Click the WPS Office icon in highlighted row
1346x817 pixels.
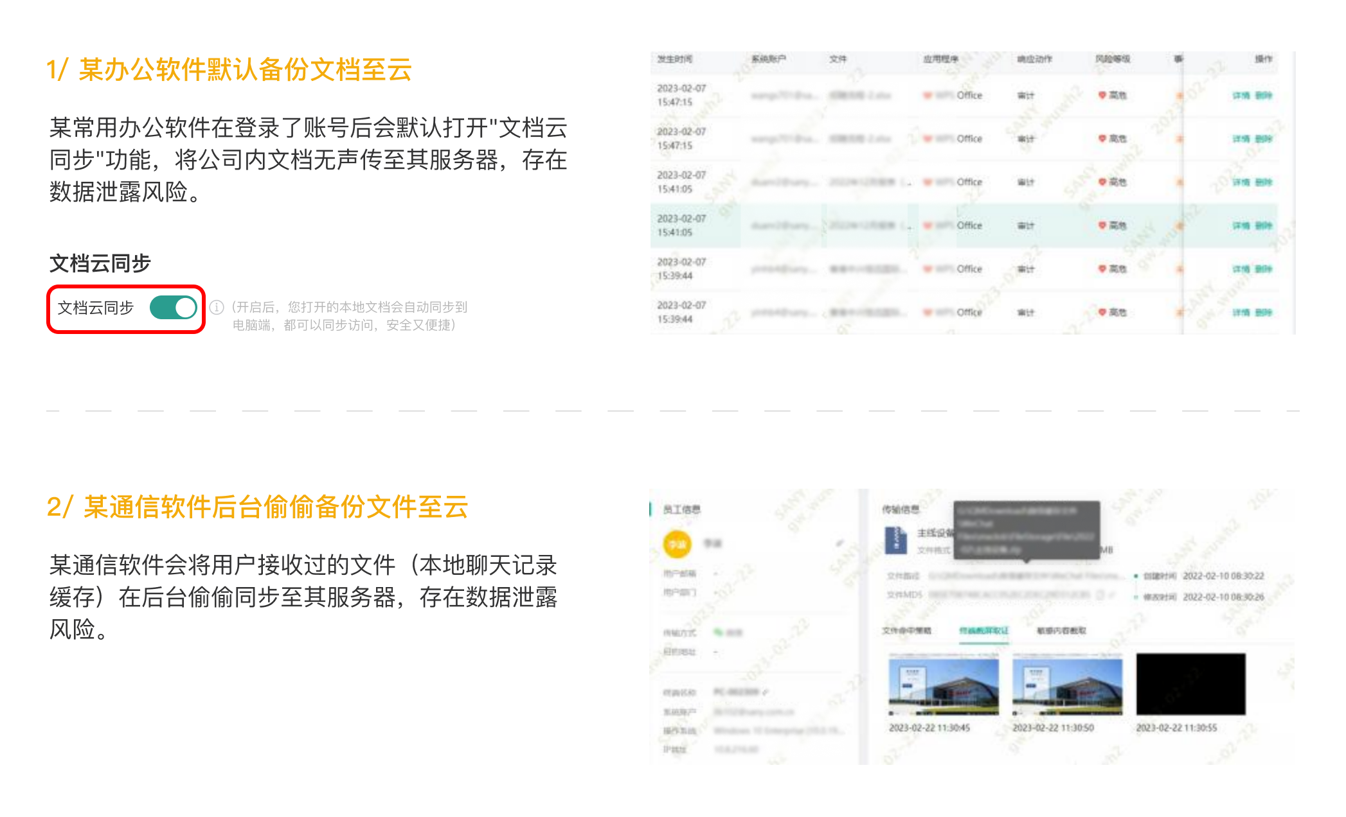coord(928,225)
